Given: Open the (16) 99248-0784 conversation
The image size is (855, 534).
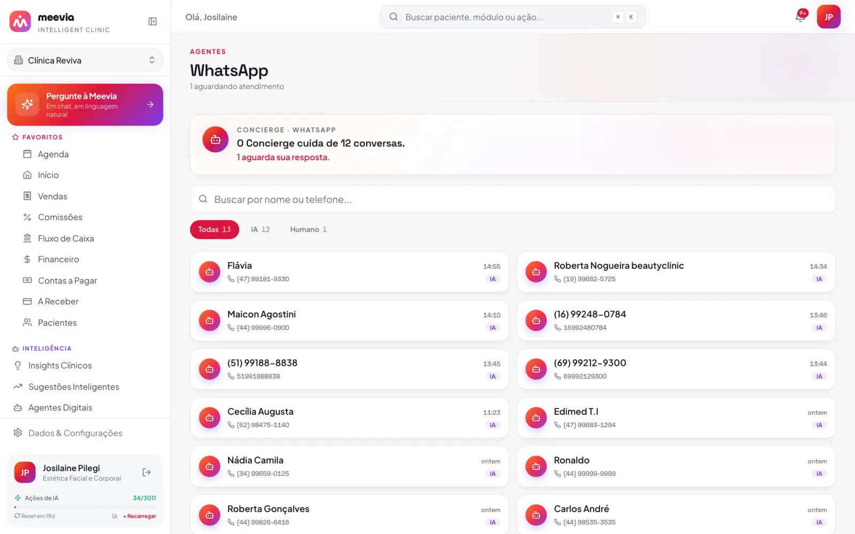Looking at the screenshot, I should pos(676,320).
